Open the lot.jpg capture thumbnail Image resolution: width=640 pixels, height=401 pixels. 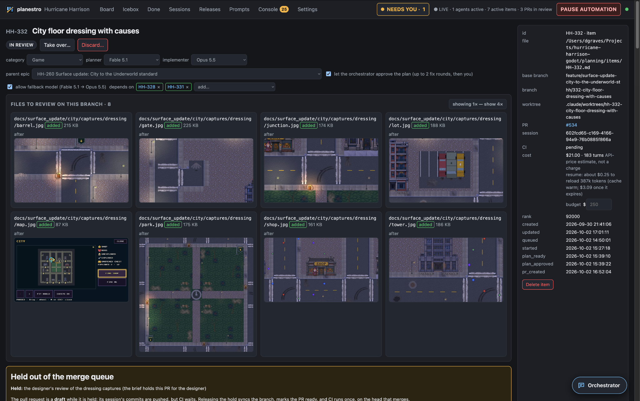click(446, 171)
